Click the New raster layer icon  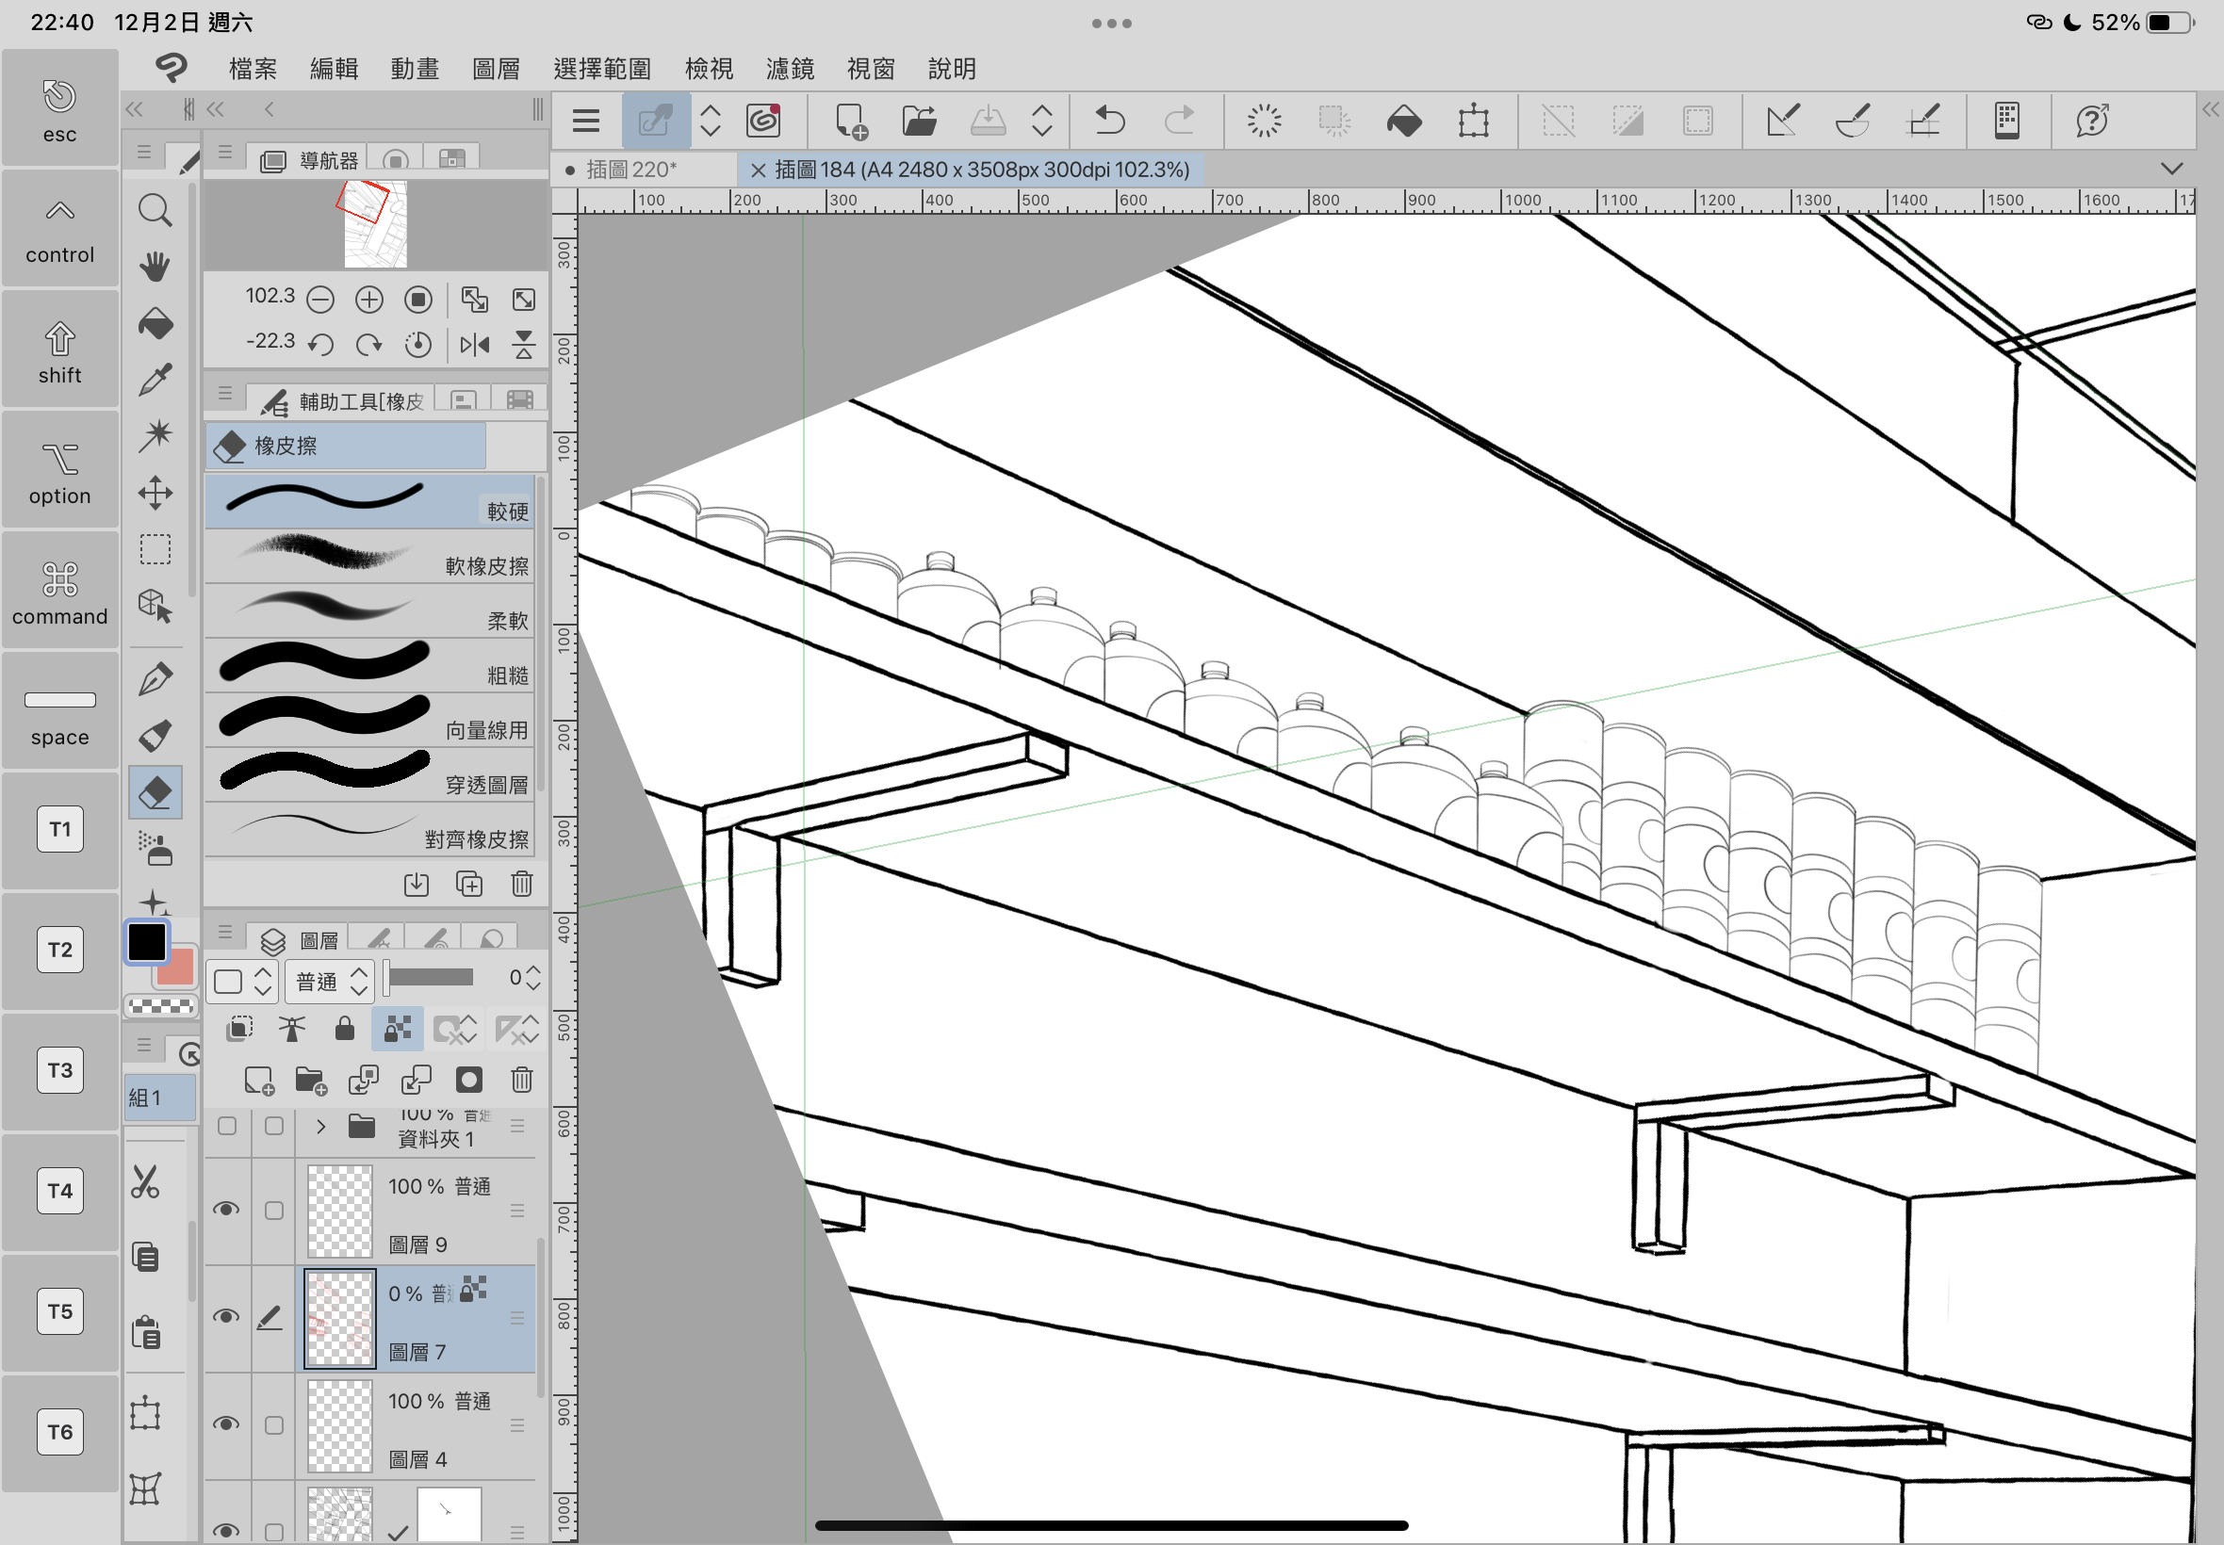click(258, 1080)
